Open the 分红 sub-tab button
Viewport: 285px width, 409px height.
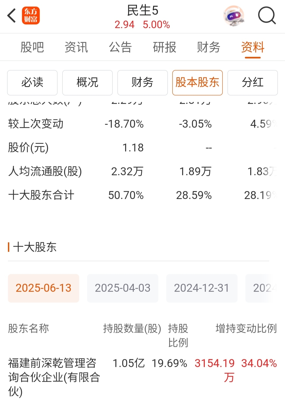(x=253, y=83)
